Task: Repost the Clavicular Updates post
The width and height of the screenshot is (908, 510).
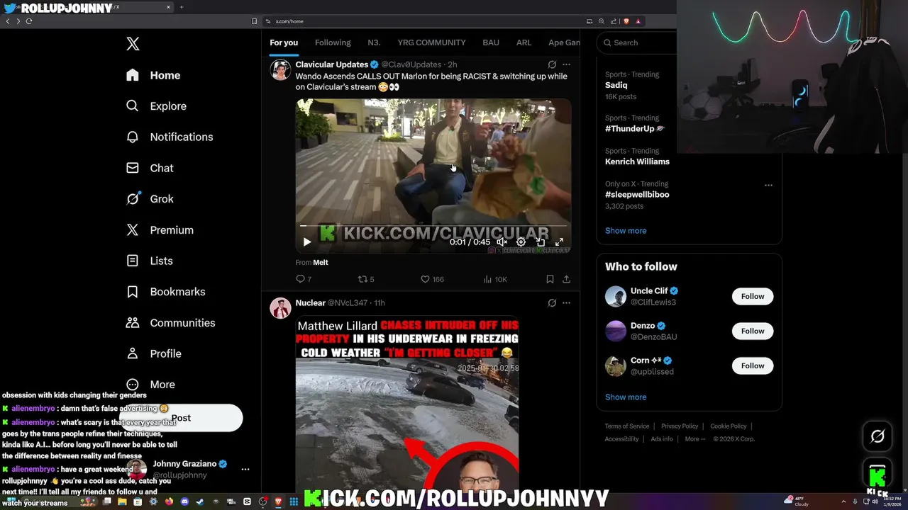Action: tap(366, 279)
